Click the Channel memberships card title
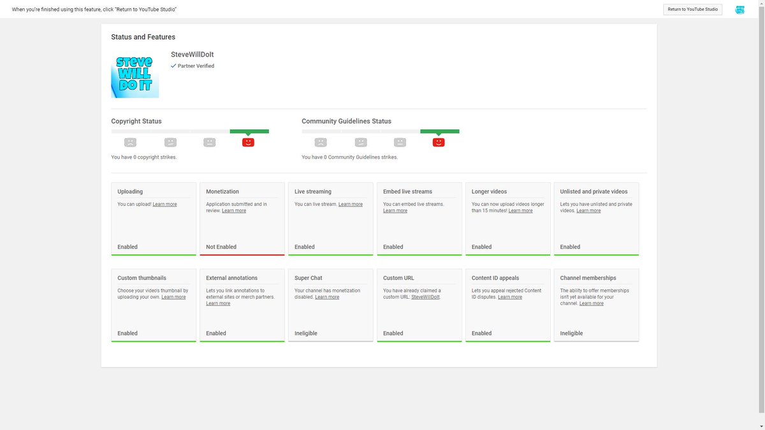Image resolution: width=765 pixels, height=430 pixels. point(588,278)
